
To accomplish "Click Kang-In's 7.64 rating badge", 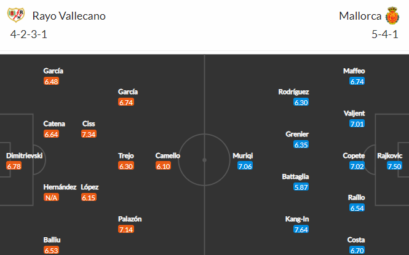I will pos(301,229).
